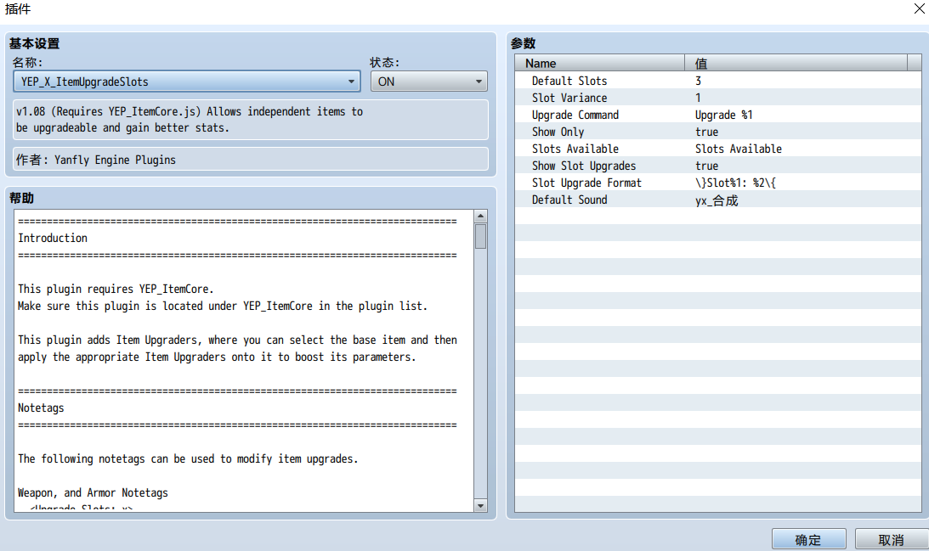This screenshot has width=929, height=551.
Task: Click the Notetags heading in help text
Action: click(x=41, y=408)
